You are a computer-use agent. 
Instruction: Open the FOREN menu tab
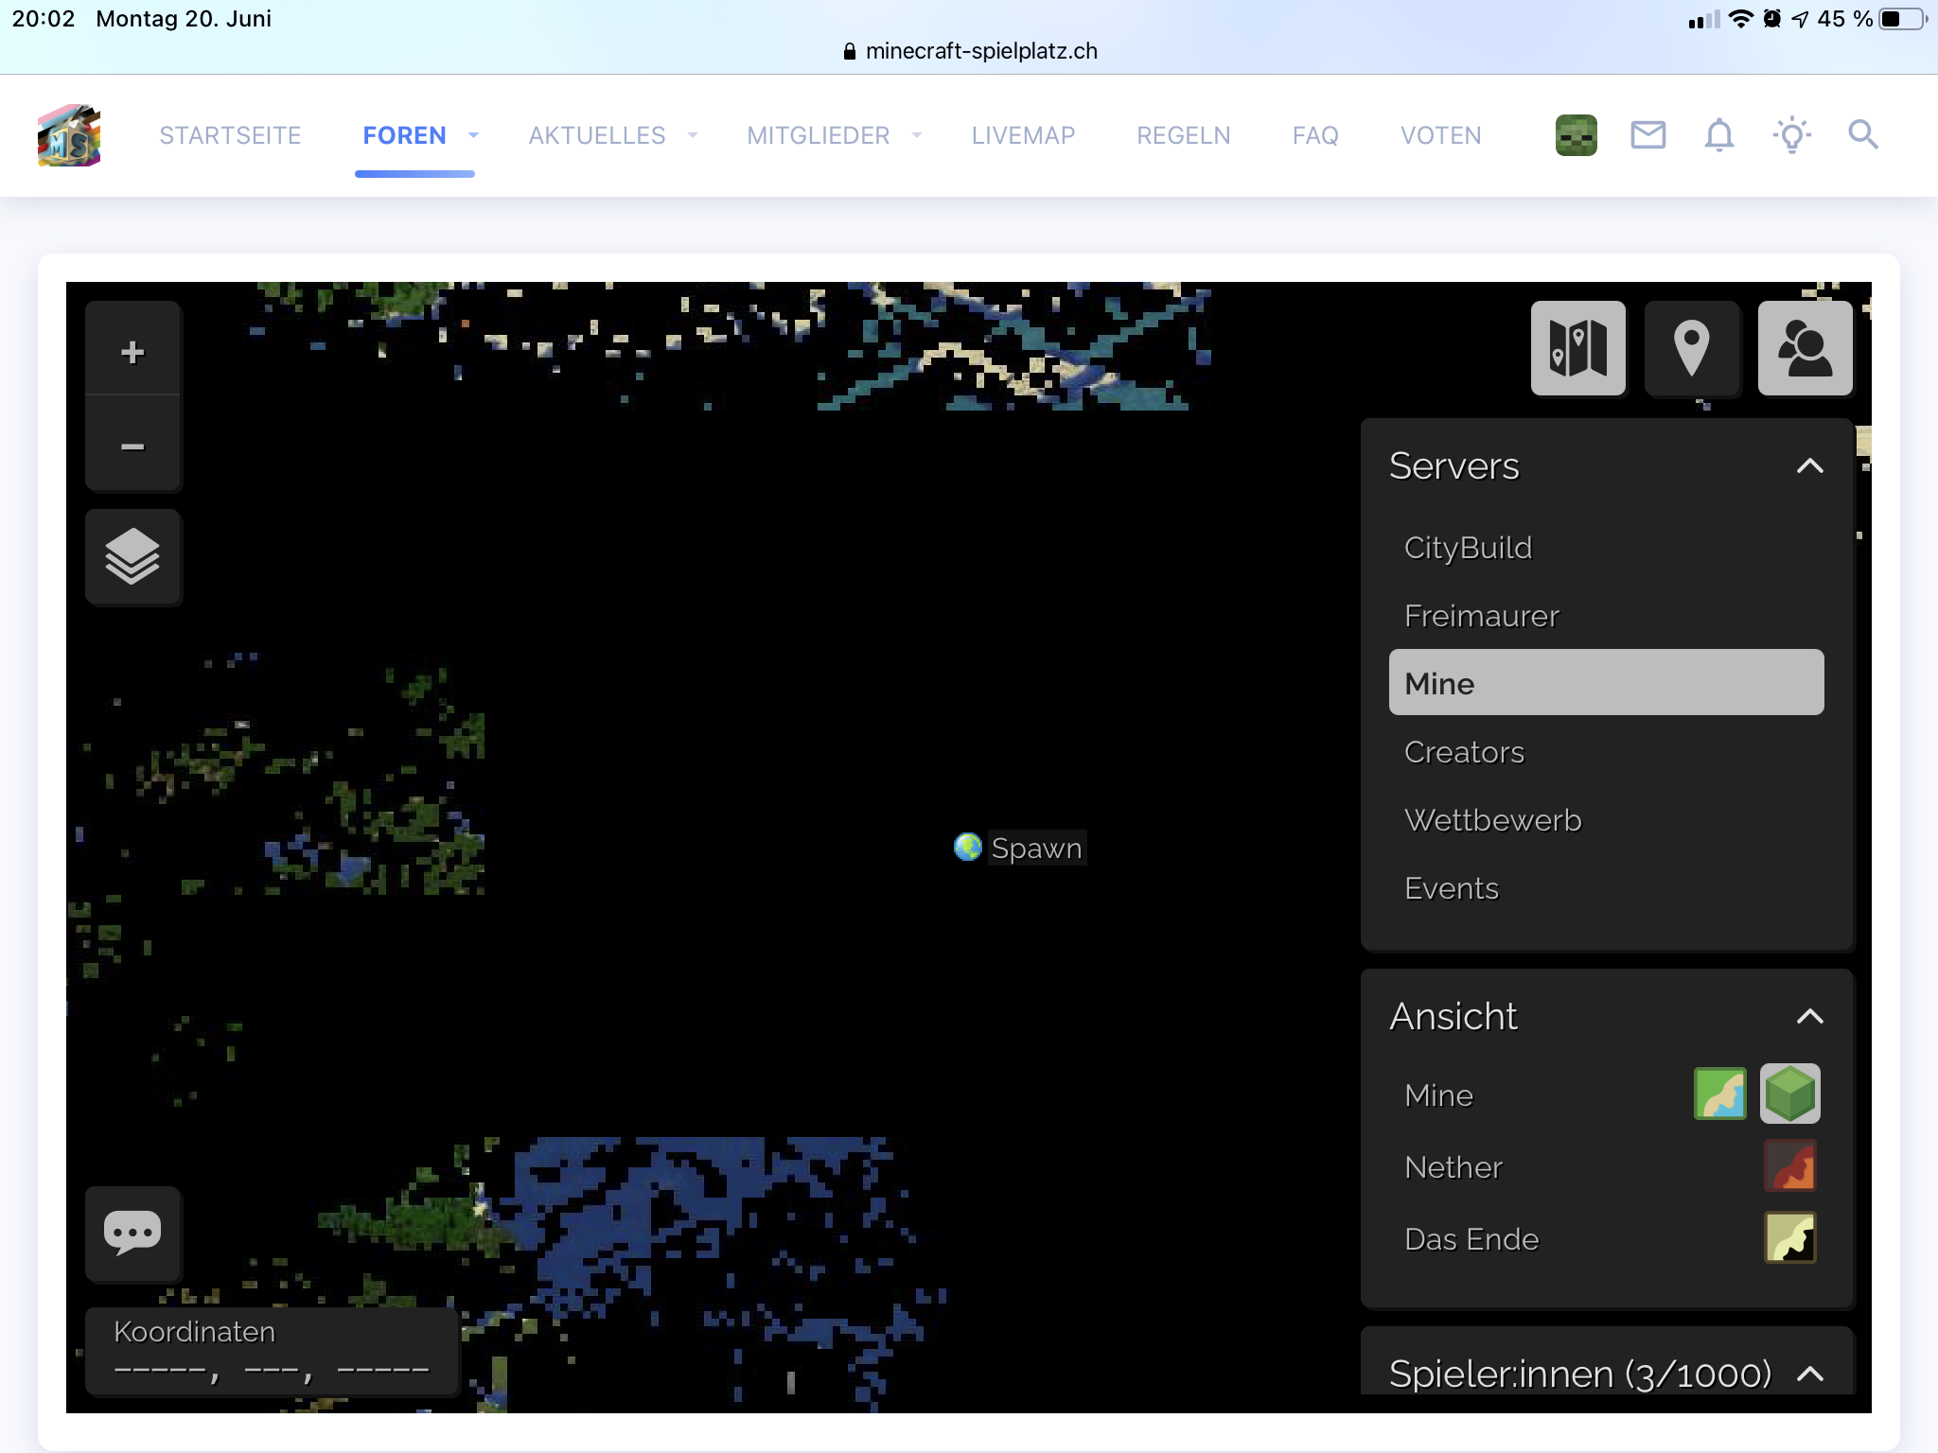coord(405,135)
